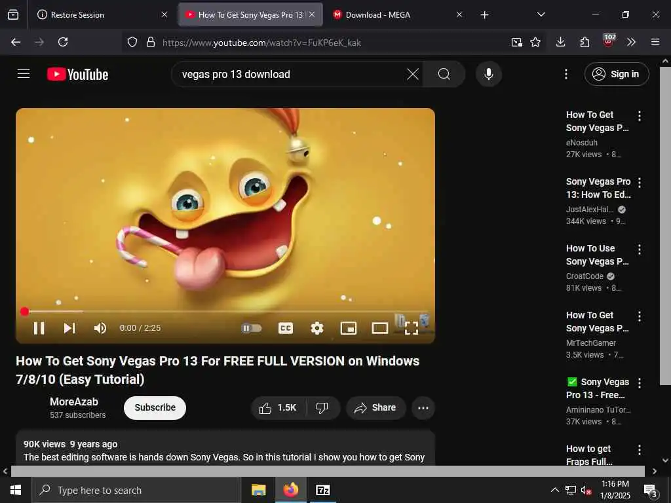Viewport: 671px width, 503px height.
Task: Open more actions ellipsis below video
Action: (423, 407)
